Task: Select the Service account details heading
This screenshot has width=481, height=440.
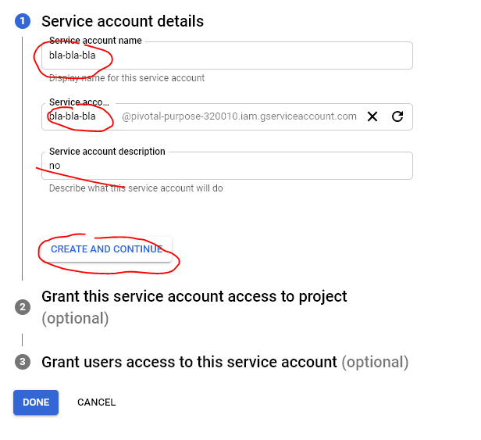Action: click(123, 22)
